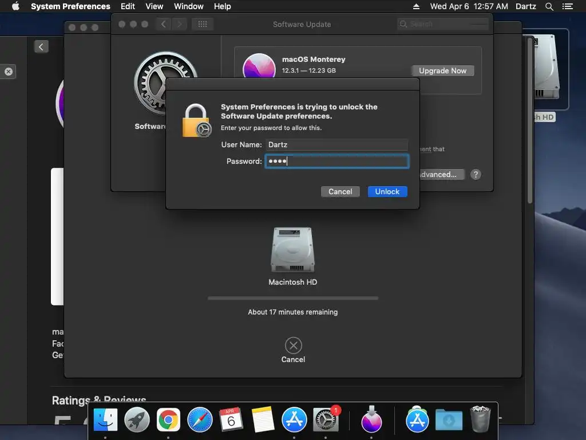586x440 pixels.
Task: Go back in System Preferences toolbar
Action: 164,24
